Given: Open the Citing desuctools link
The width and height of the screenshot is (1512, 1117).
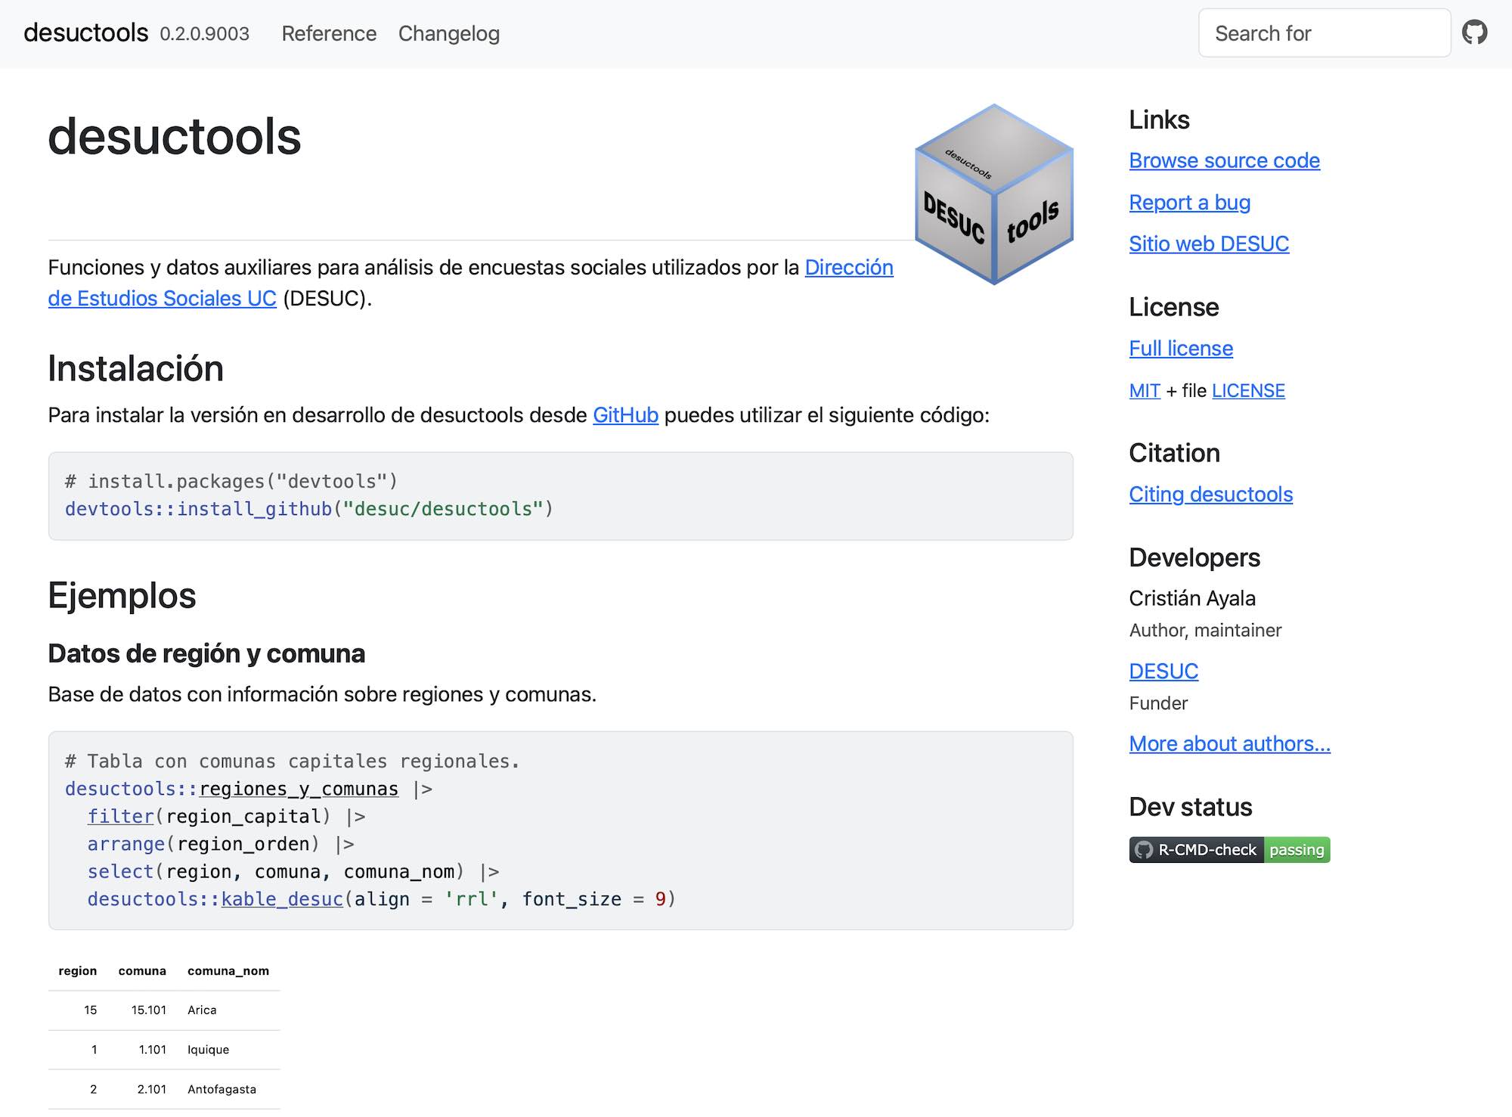Looking at the screenshot, I should click(1211, 494).
